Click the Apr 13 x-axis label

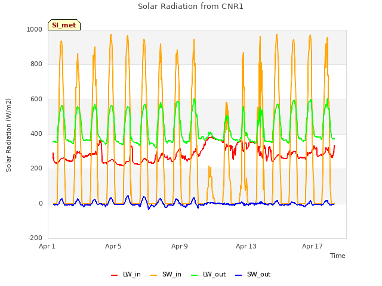pyautogui.click(x=246, y=246)
